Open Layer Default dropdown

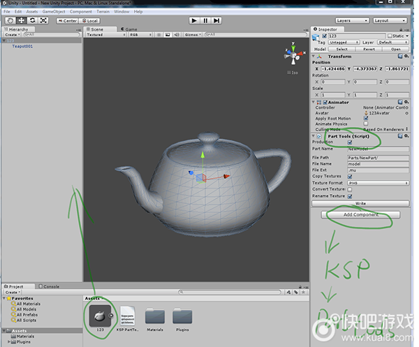pos(393,43)
